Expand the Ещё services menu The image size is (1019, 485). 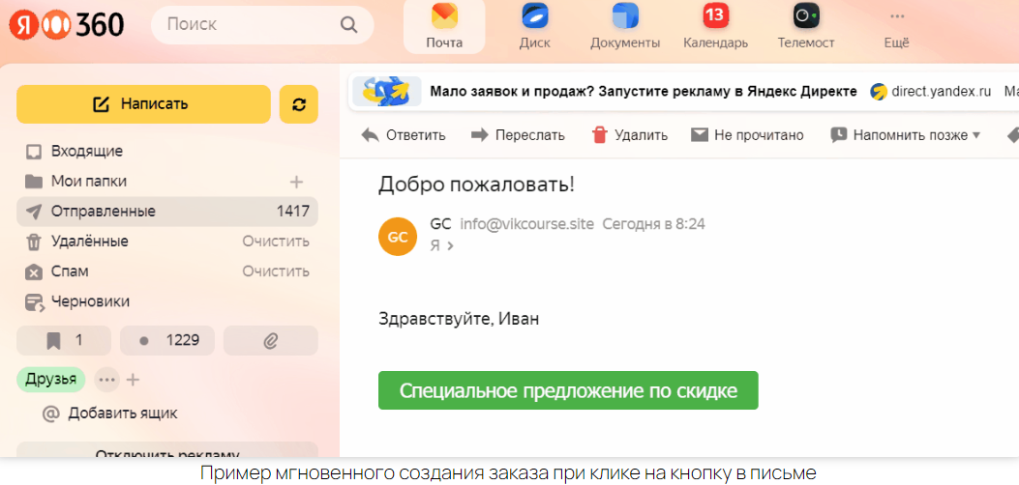click(897, 29)
